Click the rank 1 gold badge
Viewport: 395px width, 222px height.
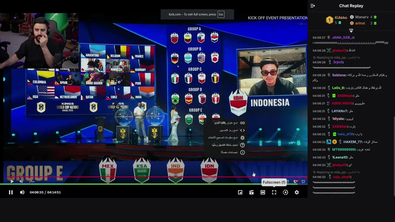[330, 20]
